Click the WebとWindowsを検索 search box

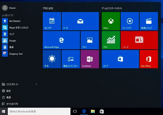tap(39, 111)
